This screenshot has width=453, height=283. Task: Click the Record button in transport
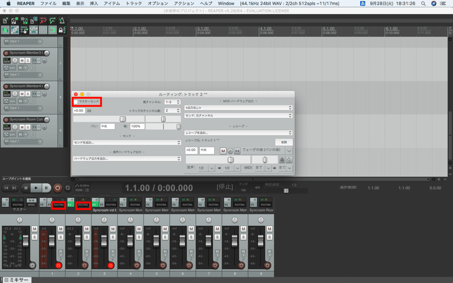click(x=58, y=188)
